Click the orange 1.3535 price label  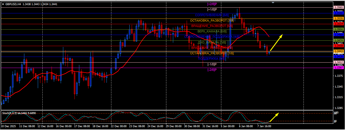(339, 18)
